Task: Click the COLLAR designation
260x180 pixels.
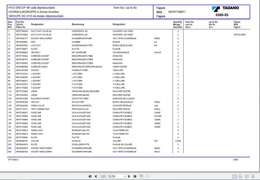Action: 35,141
